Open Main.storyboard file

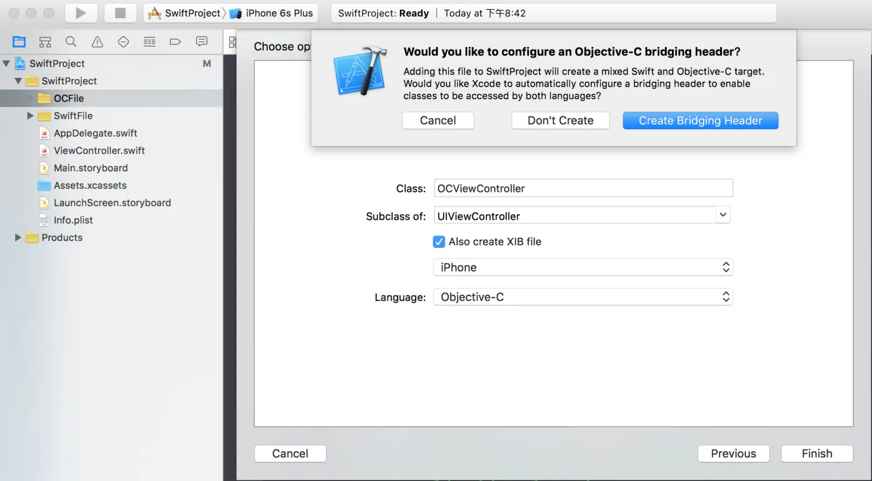(x=91, y=168)
